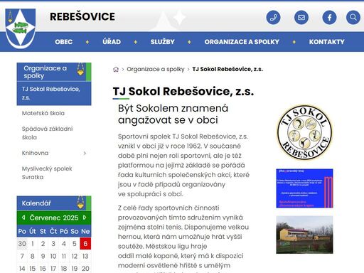Screen dimensions: 364x273
Task: Open the OBEC menu
Action: click(64, 42)
